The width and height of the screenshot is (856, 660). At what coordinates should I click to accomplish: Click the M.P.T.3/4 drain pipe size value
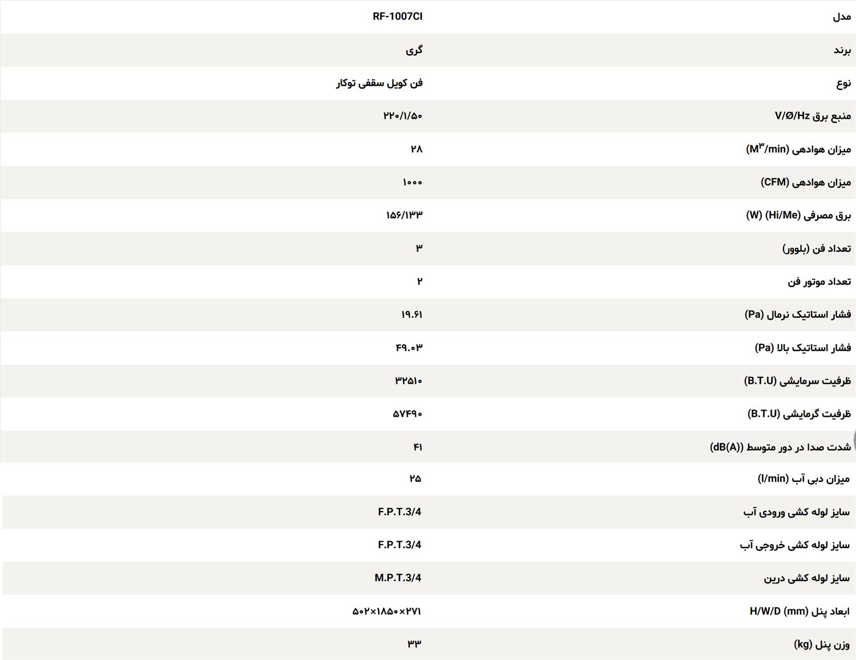(397, 578)
